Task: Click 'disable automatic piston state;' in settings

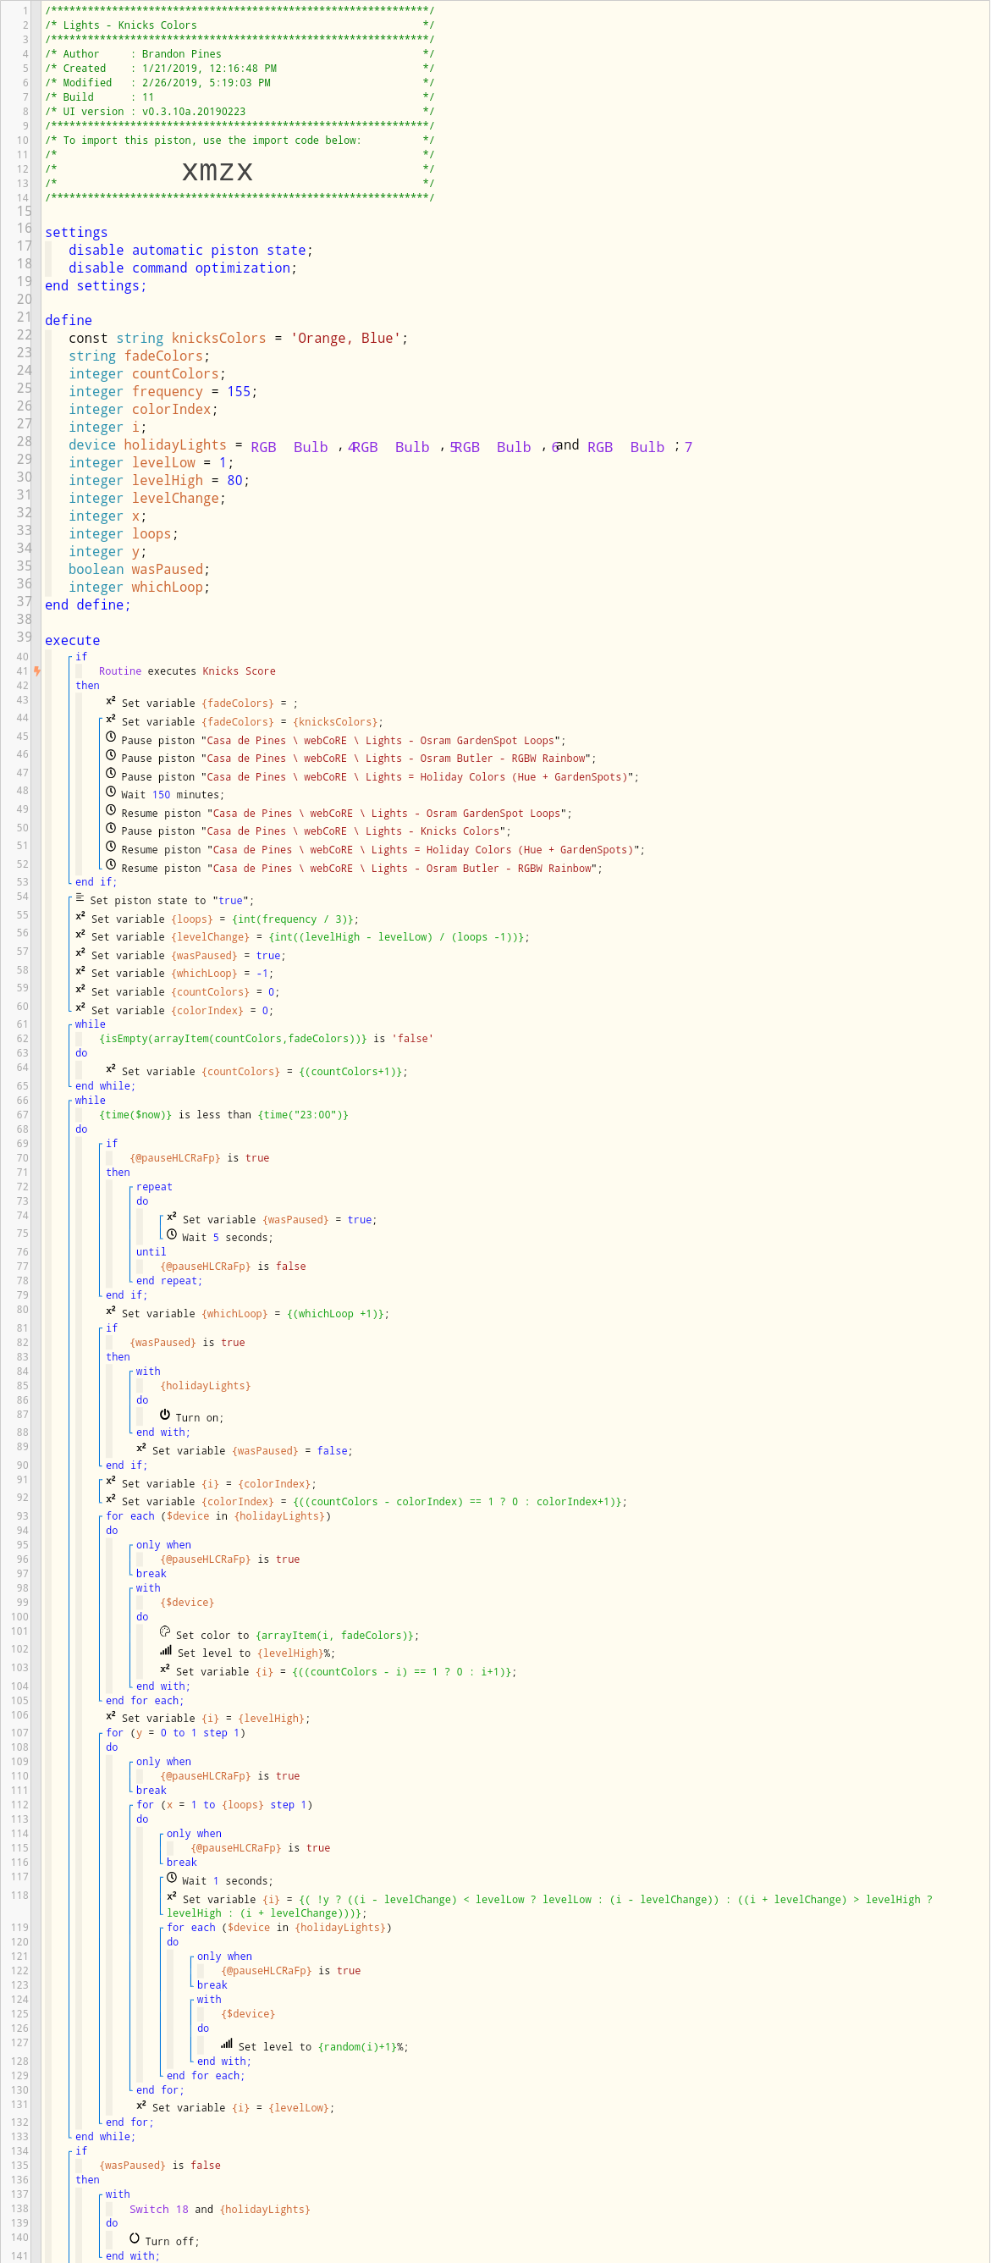Action: (190, 251)
